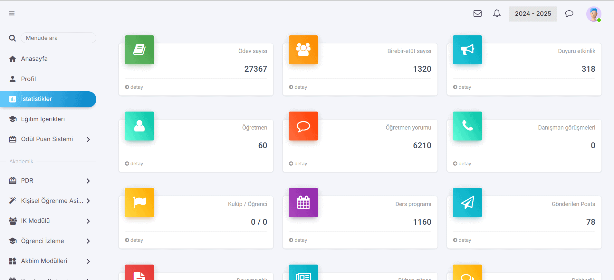Focus the Menüde ara search field

[x=58, y=38]
